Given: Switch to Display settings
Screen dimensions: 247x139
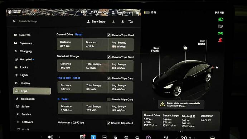Looking at the screenshot, I should pyautogui.click(x=23, y=83).
